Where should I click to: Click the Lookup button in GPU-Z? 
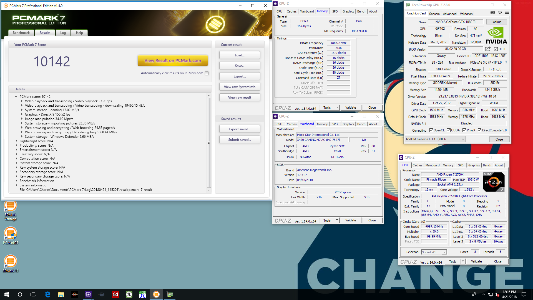[496, 22]
